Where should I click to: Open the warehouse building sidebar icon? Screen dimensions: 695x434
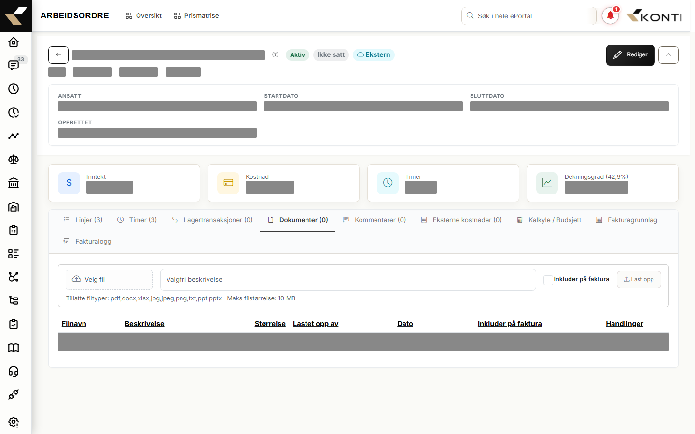tap(14, 207)
